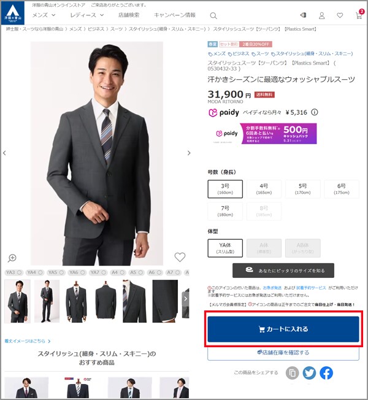The height and width of the screenshot is (400, 368).
Task: Click the wishlist heart icon in header
Action: tap(340, 15)
